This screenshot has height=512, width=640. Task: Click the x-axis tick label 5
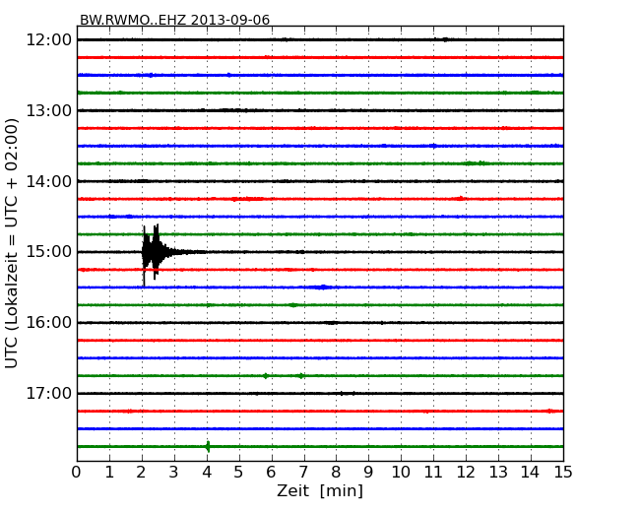pos(239,473)
